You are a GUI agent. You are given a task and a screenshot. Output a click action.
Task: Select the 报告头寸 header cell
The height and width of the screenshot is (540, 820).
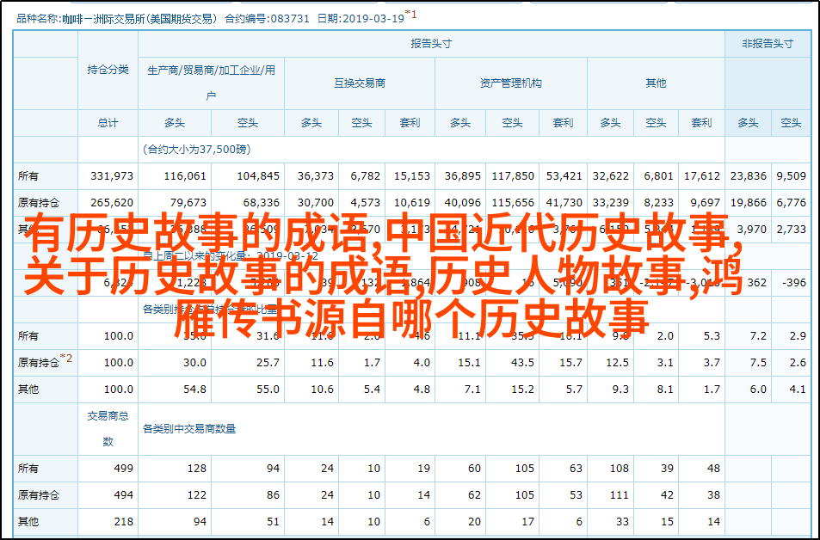pos(431,43)
